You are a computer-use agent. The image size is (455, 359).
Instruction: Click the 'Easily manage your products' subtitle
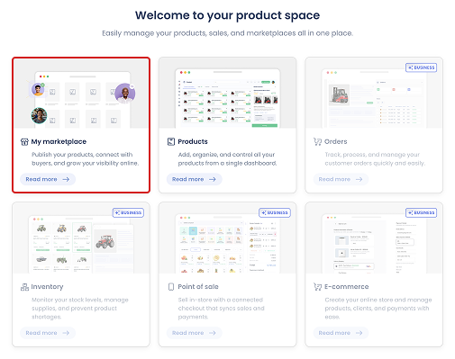227,33
